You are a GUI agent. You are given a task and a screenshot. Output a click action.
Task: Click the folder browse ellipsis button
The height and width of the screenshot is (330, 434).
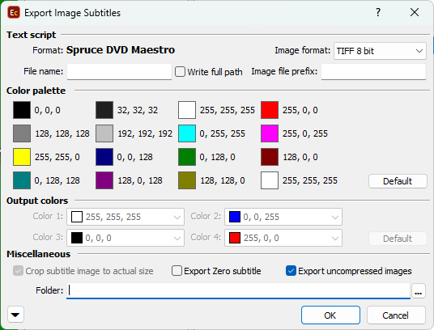[419, 290]
